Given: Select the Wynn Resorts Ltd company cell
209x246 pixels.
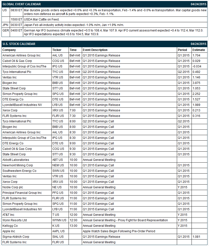Looking at the screenshot, I should tap(26, 220).
